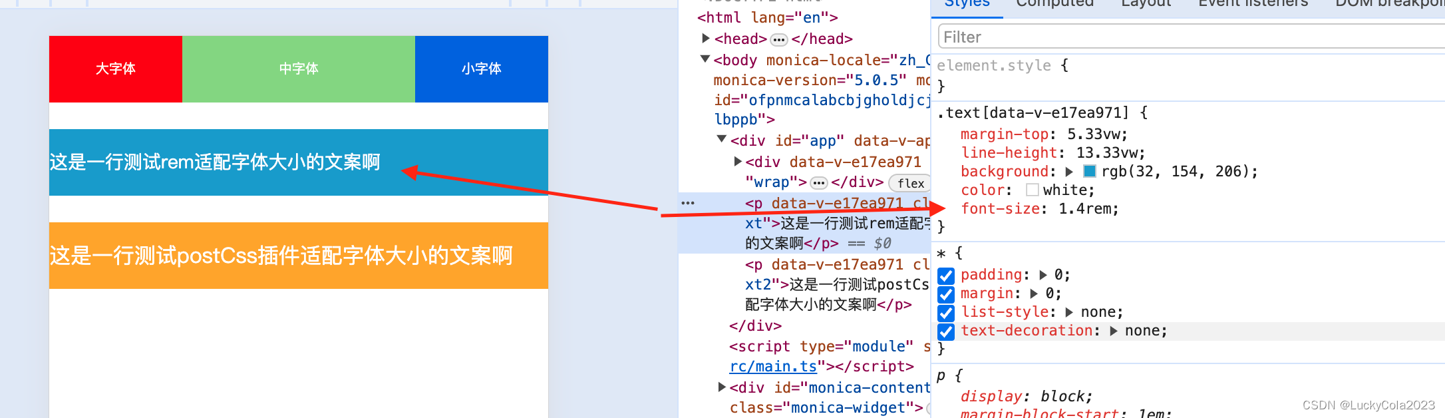1445x418 pixels.
Task: Expand the monica-content div node
Action: [x=722, y=387]
